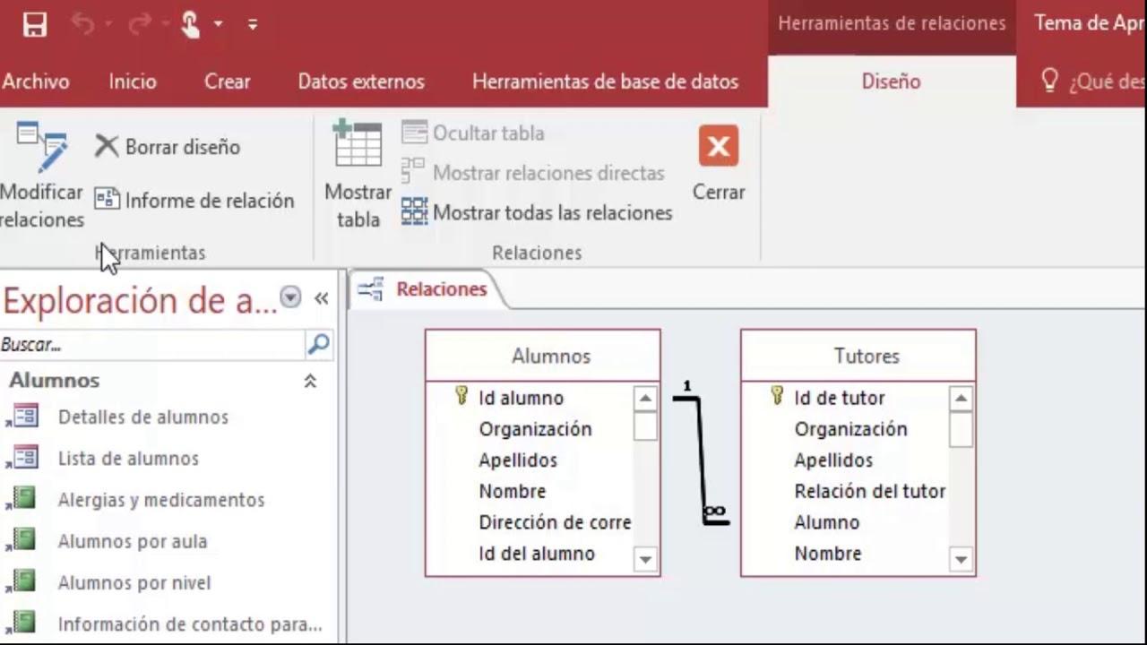This screenshot has height=645, width=1147.
Task: Switch to the Crear ribbon tab
Action: coord(227,82)
